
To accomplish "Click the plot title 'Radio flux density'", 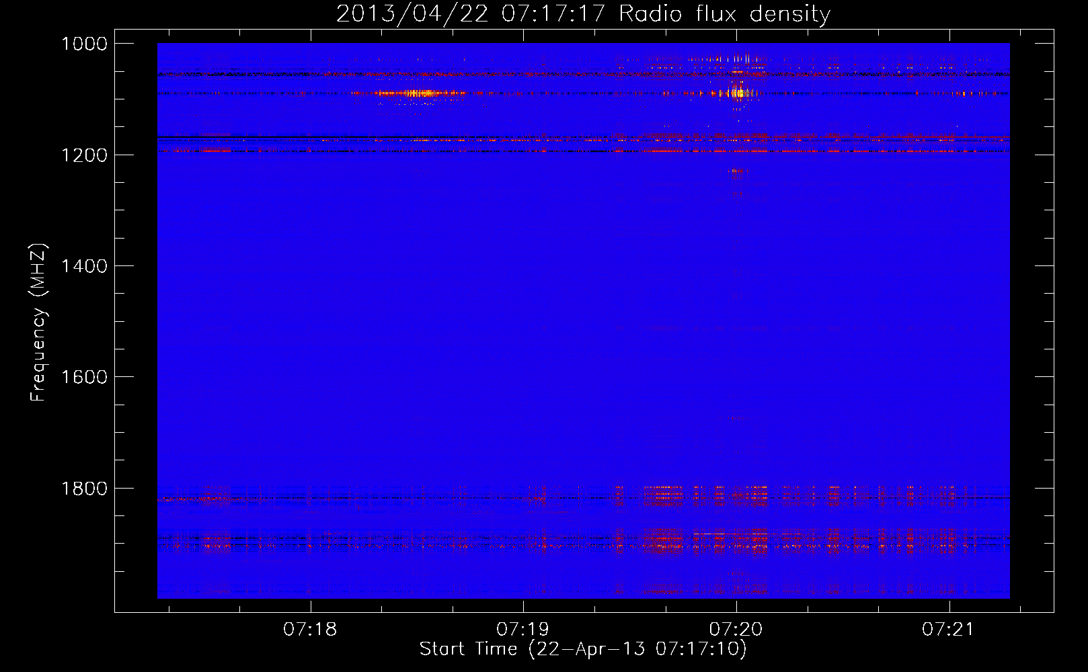I will click(724, 13).
